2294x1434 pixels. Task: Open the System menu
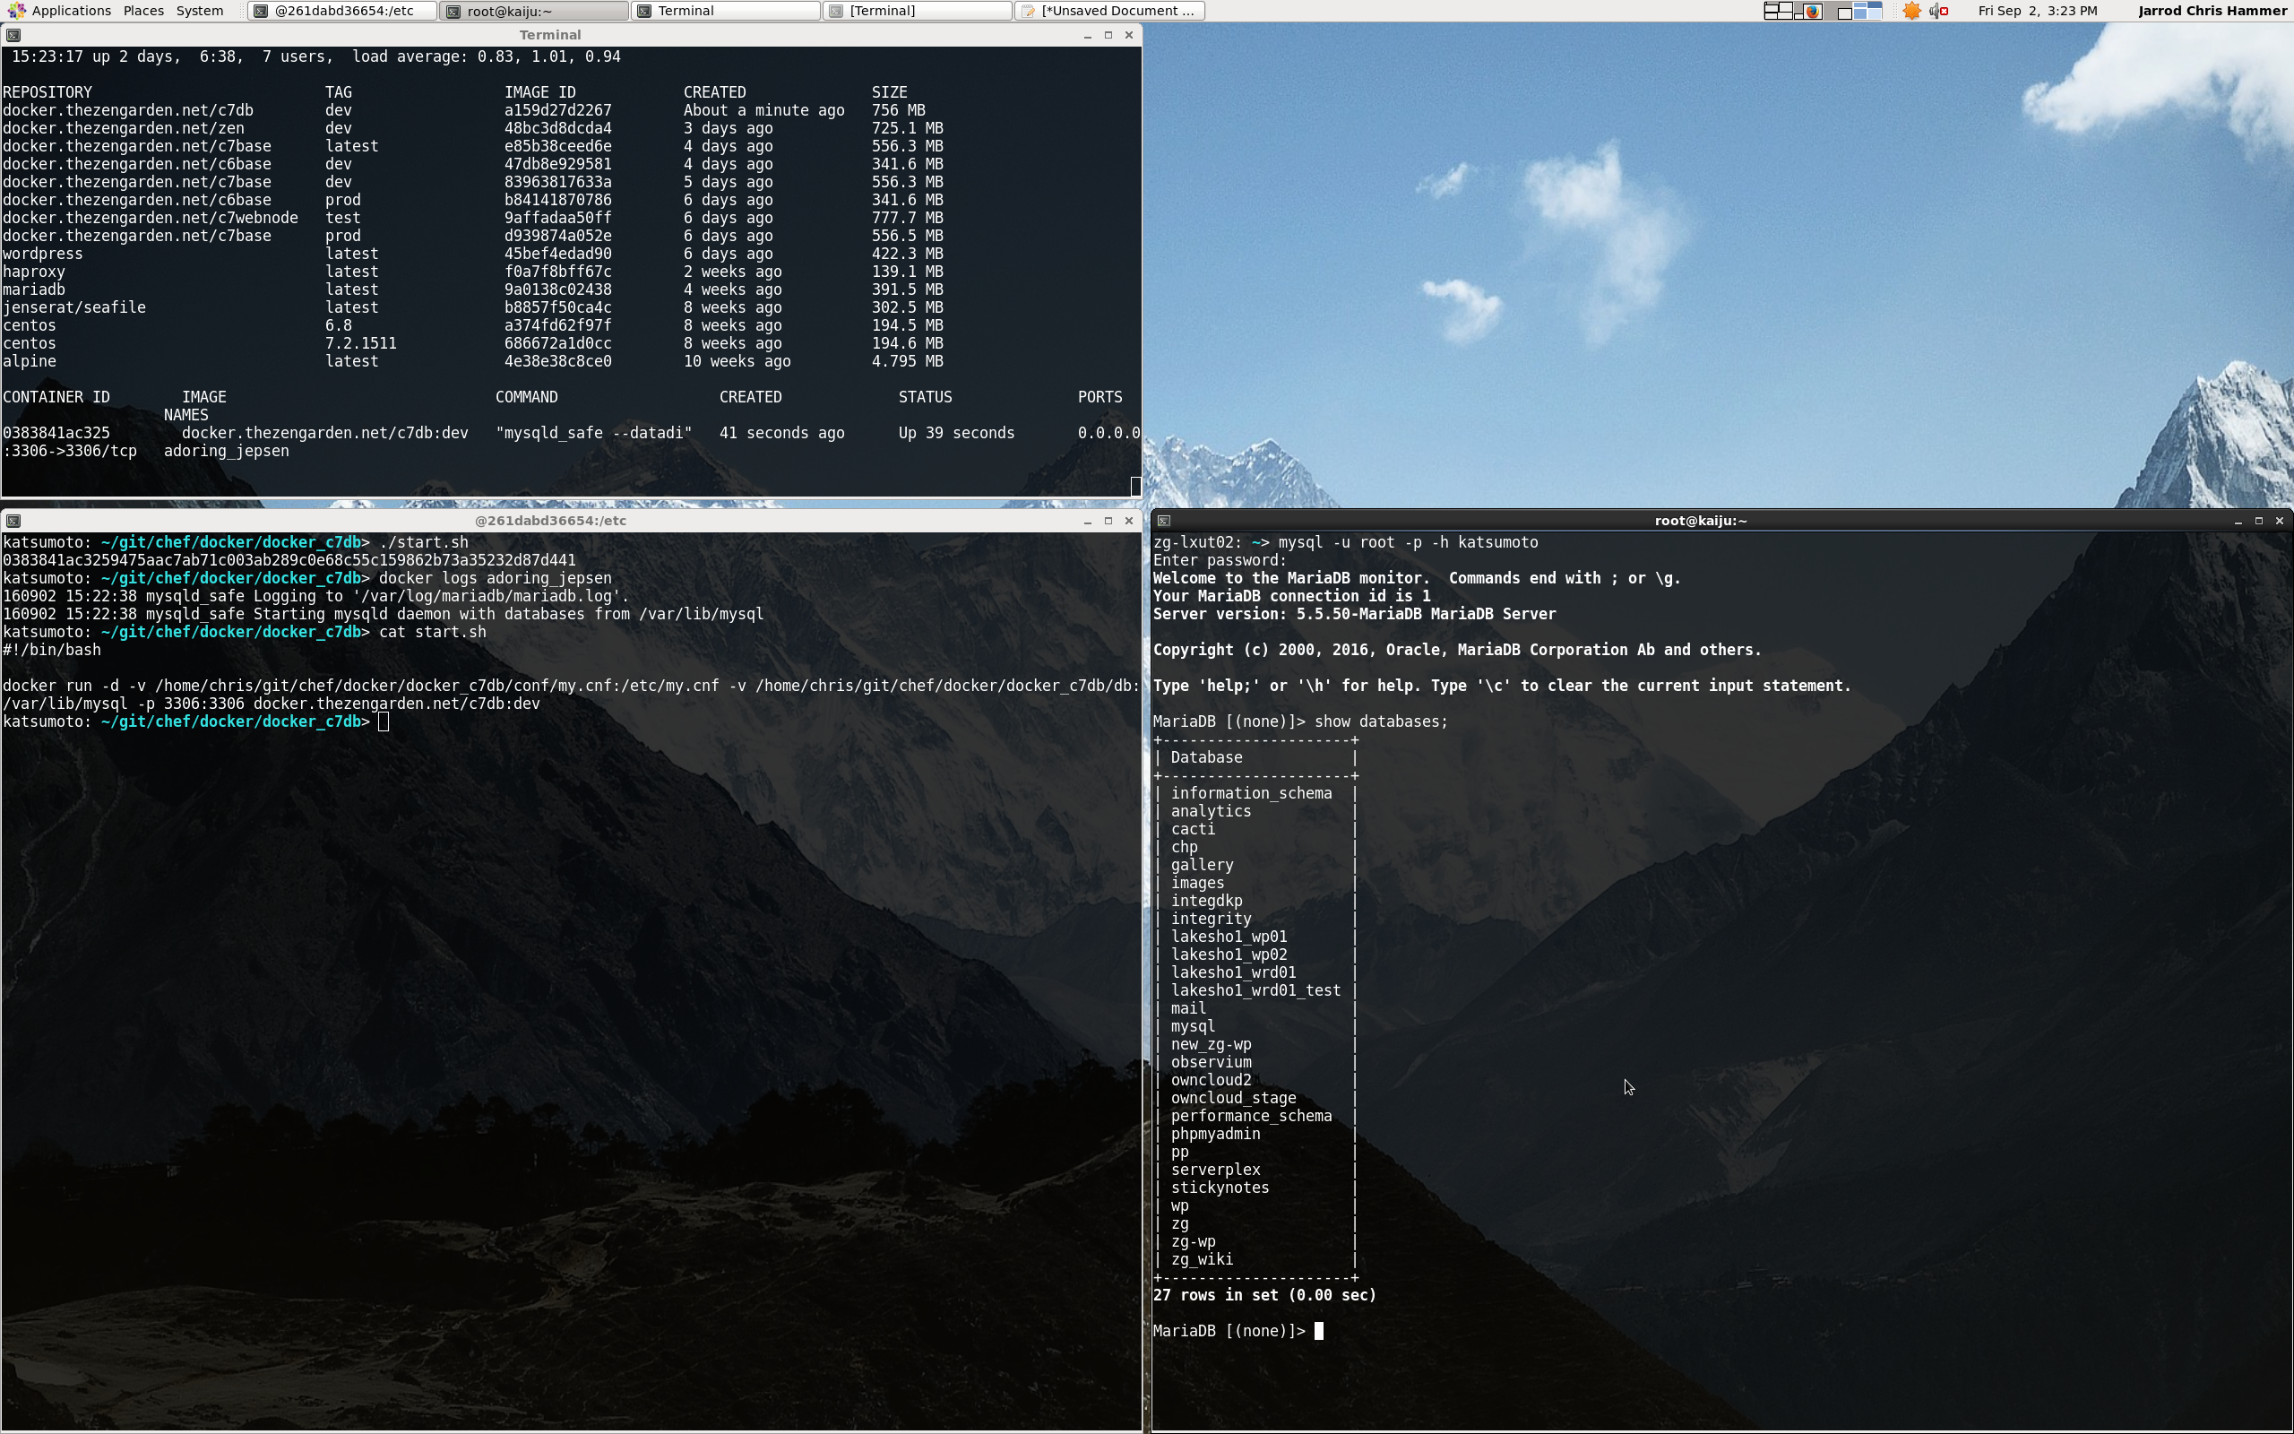tap(199, 11)
